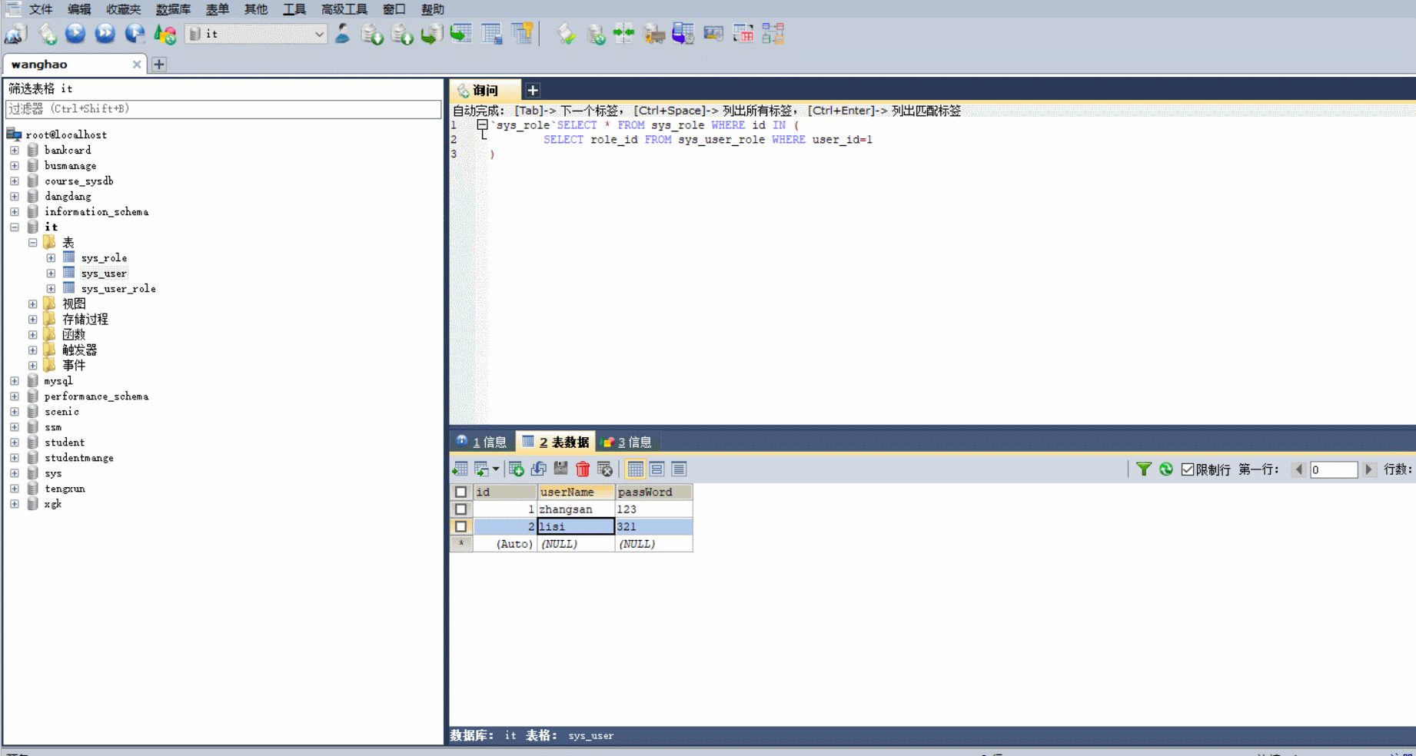1416x756 pixels.
Task: Open the user manager icon
Action: click(x=343, y=34)
